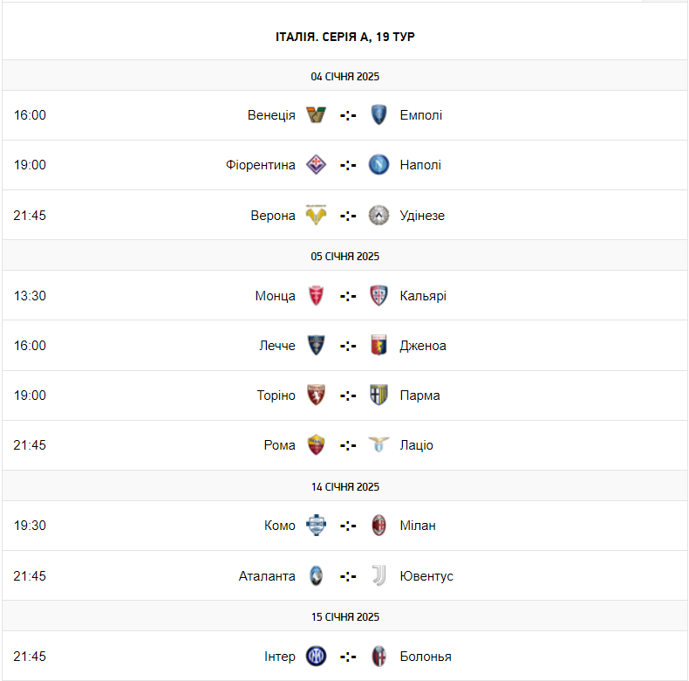This screenshot has height=681, width=689.
Task: Open the Болонья team link
Action: (x=426, y=657)
